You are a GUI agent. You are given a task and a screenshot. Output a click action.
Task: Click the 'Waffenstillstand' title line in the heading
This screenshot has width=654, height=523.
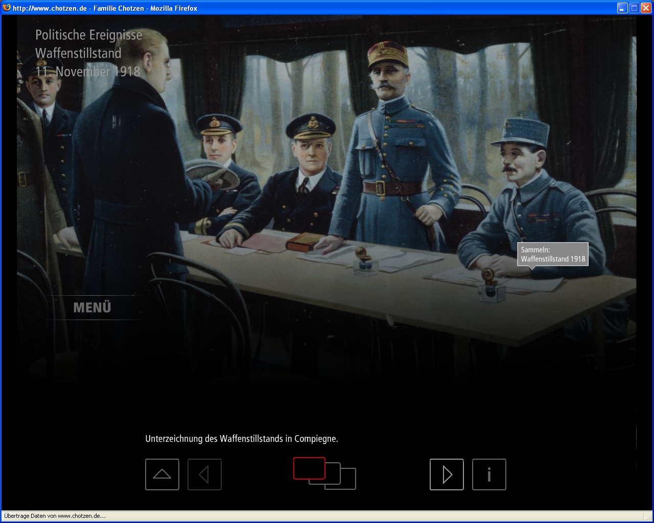point(78,53)
